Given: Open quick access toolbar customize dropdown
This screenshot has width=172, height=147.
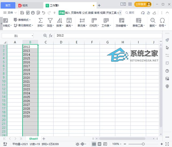Looking at the screenshot, I should click(x=54, y=13).
